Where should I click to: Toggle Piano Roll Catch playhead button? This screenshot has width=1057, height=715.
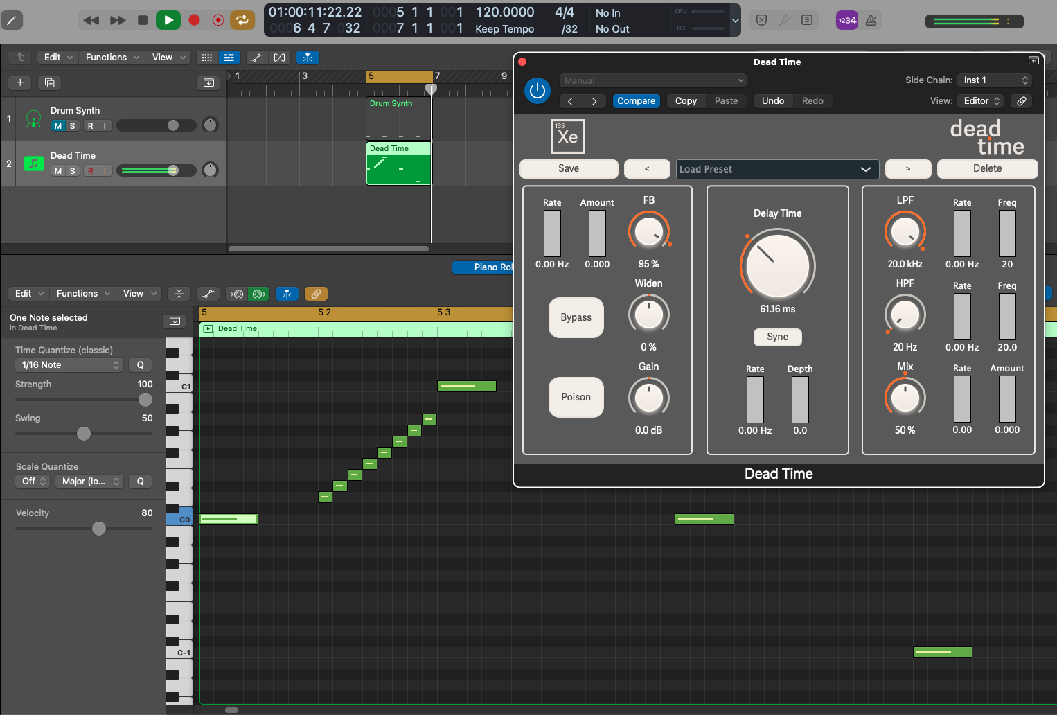pos(287,294)
